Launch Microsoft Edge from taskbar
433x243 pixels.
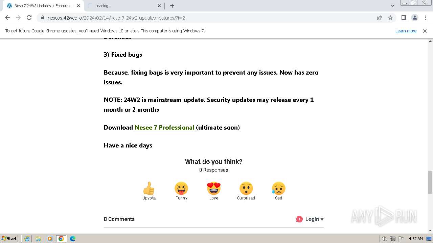73,239
